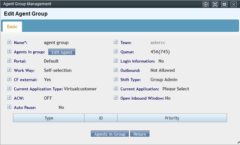Viewport: 240px width, 145px height.
Task: Click help icon beside Login Information
Action: point(116,61)
